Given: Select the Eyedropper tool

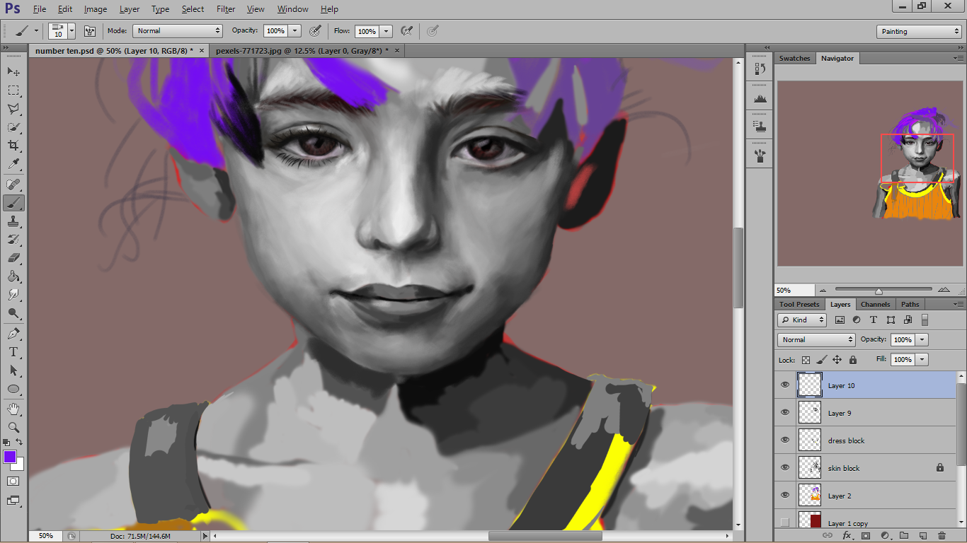Looking at the screenshot, I should click(x=13, y=164).
